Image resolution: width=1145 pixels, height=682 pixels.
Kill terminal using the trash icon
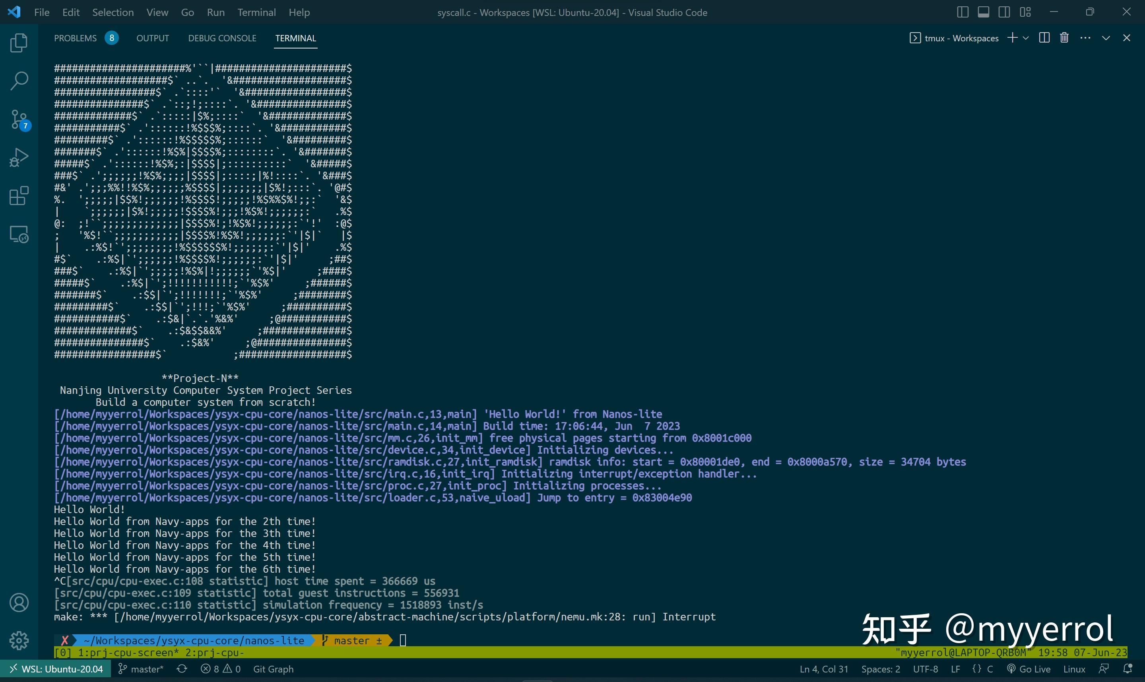pyautogui.click(x=1064, y=38)
